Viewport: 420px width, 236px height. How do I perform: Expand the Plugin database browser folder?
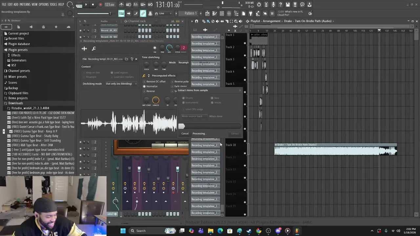(19, 44)
